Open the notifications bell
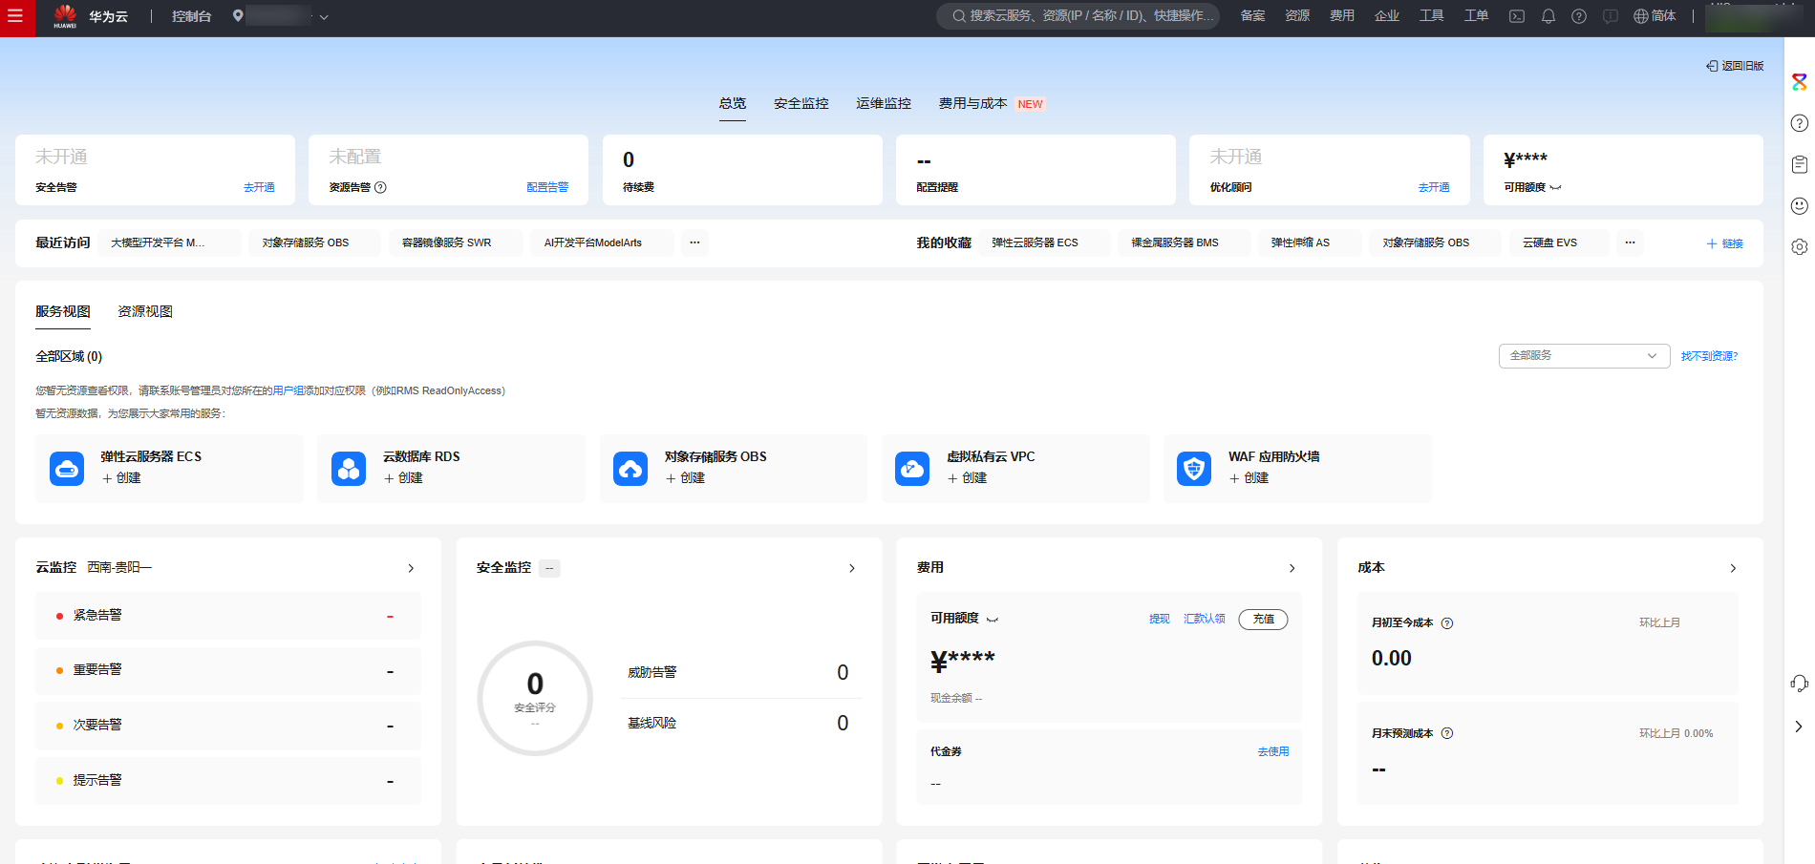 (x=1548, y=16)
